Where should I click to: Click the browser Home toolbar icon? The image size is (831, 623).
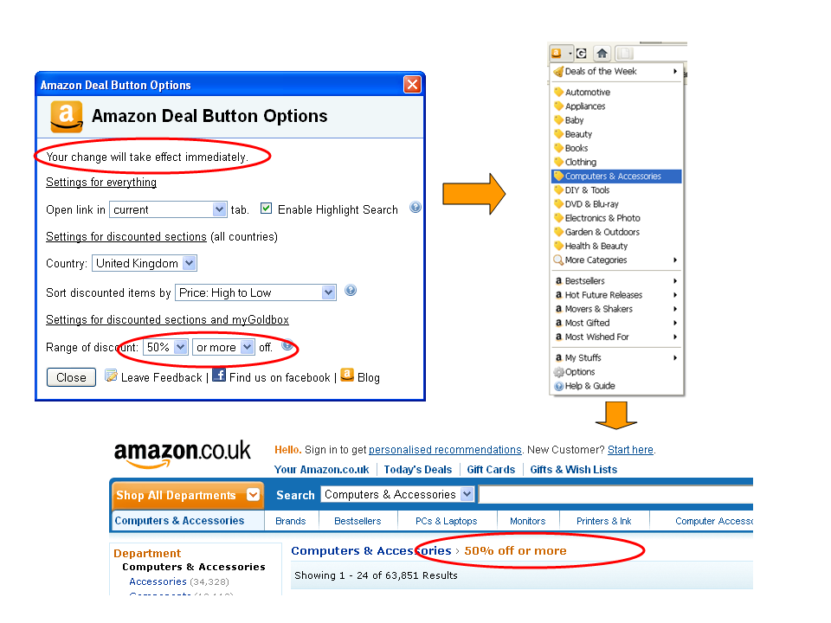click(x=602, y=53)
